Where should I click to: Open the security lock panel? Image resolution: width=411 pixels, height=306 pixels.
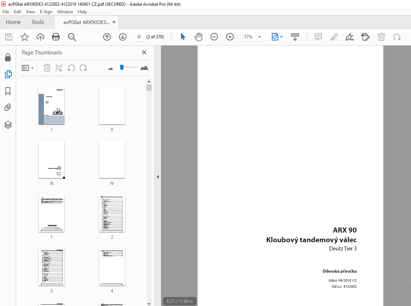pos(8,58)
